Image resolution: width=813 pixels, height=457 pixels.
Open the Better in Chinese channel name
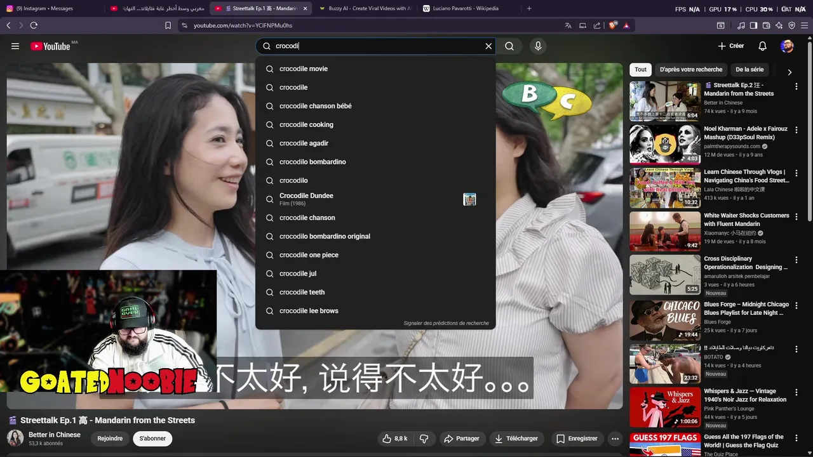coord(55,435)
